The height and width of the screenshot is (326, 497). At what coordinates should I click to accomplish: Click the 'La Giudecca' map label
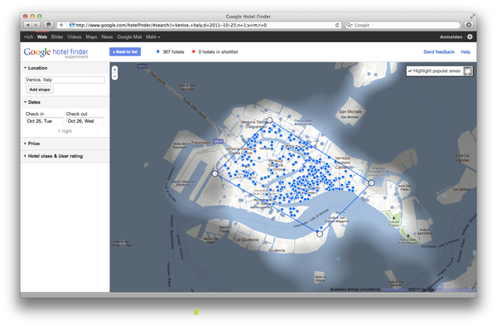pyautogui.click(x=247, y=240)
